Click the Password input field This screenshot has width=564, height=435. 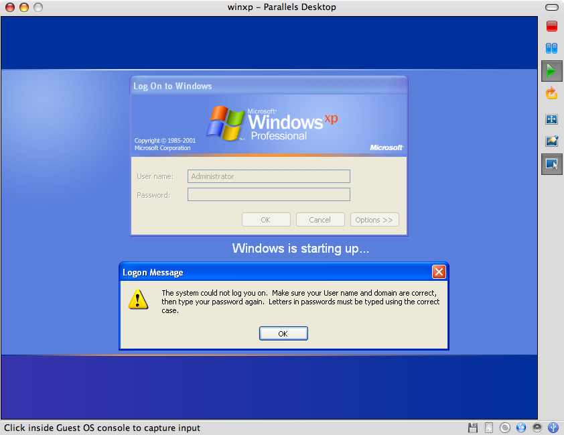pyautogui.click(x=269, y=194)
